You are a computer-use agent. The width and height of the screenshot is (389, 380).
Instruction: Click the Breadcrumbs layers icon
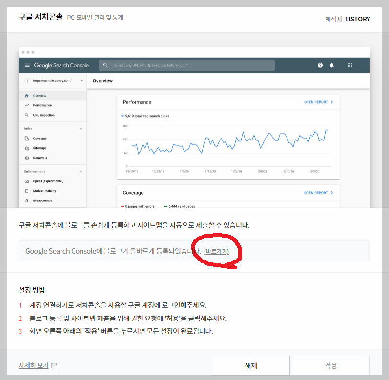pos(27,200)
